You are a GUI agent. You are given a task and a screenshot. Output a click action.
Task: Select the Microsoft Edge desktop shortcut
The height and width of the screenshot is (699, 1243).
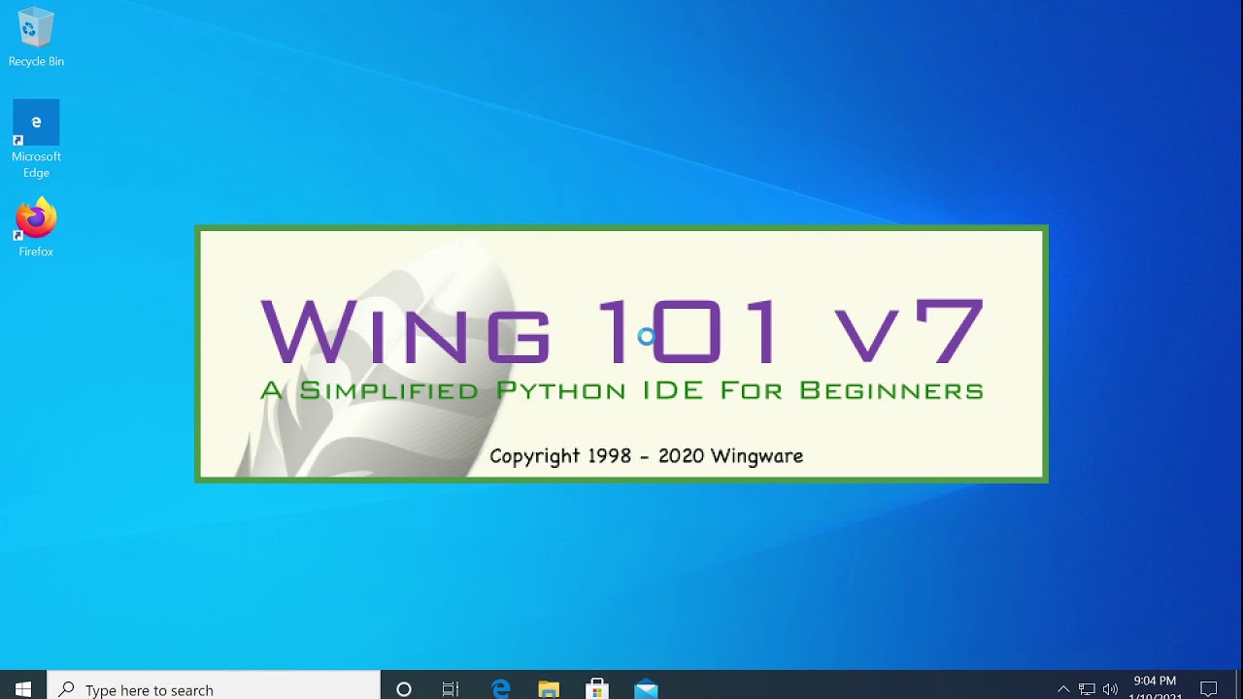pyautogui.click(x=36, y=140)
